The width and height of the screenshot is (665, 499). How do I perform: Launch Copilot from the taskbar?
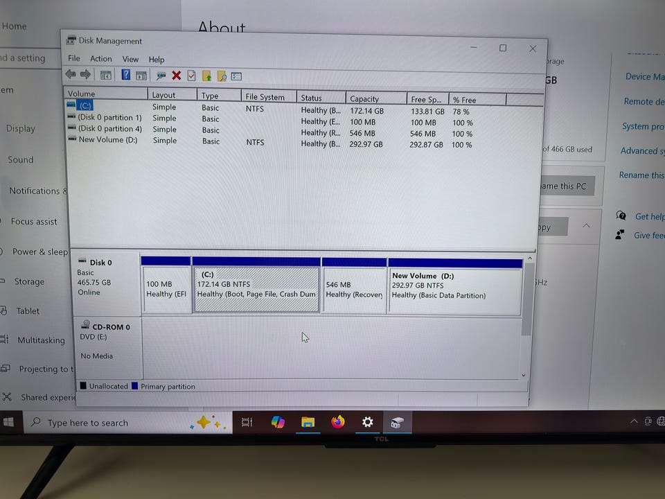(x=278, y=422)
